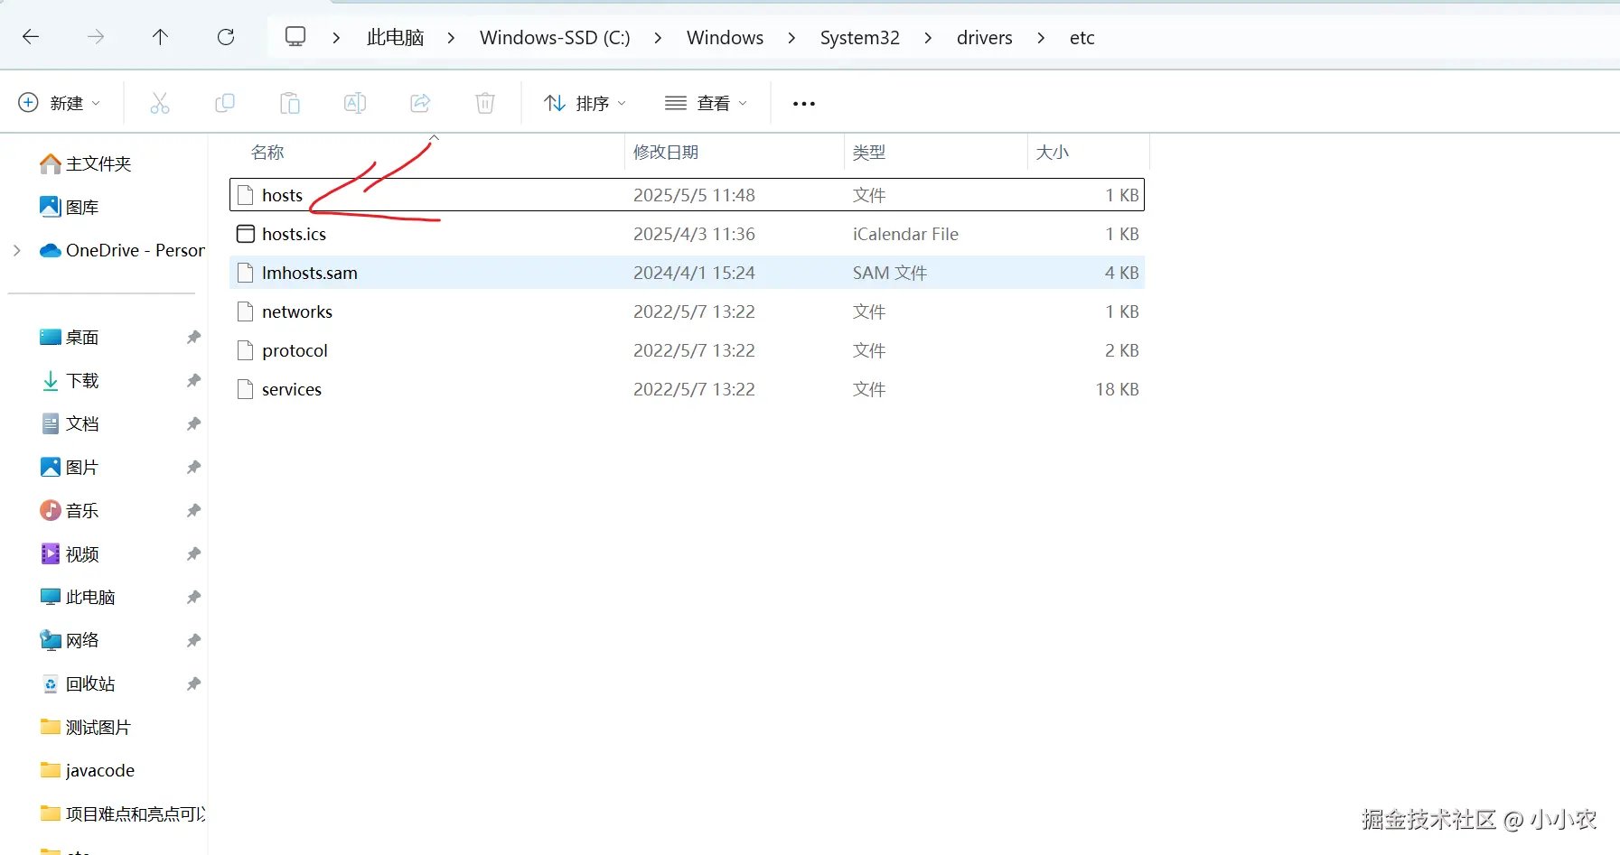Open 图库 in the sidebar
1620x855 pixels.
click(70, 207)
